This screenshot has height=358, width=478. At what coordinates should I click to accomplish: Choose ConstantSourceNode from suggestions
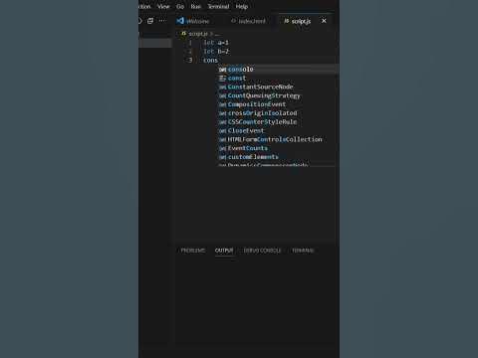(x=277, y=87)
